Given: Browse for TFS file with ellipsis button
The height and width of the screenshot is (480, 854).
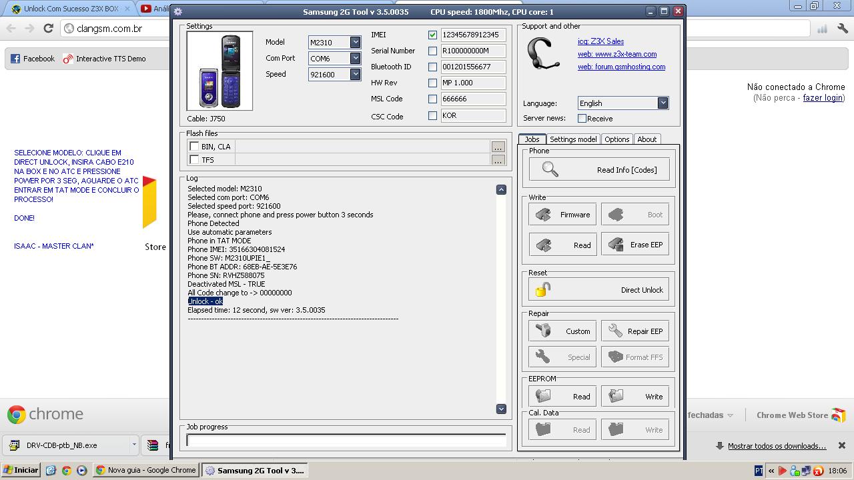Looking at the screenshot, I should click(x=498, y=160).
